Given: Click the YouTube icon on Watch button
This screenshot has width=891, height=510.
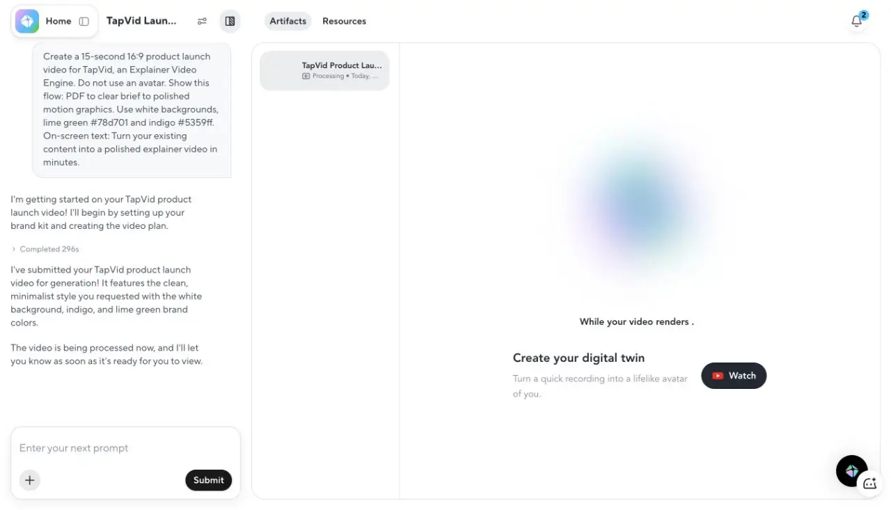Looking at the screenshot, I should [x=718, y=376].
